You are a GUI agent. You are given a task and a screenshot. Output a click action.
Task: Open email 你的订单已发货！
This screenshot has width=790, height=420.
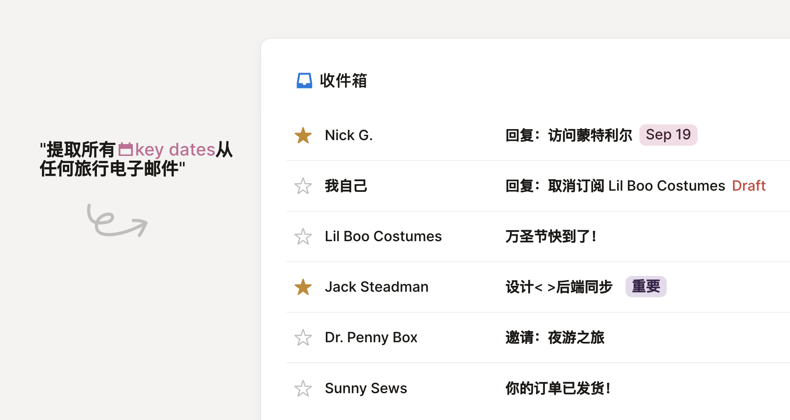[x=558, y=388]
